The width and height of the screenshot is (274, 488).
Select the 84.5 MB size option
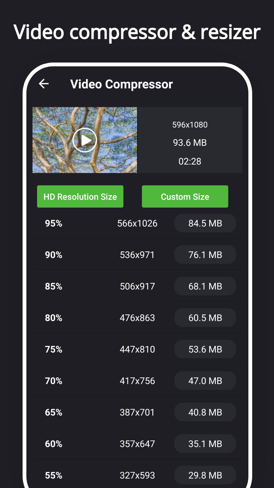(x=205, y=223)
